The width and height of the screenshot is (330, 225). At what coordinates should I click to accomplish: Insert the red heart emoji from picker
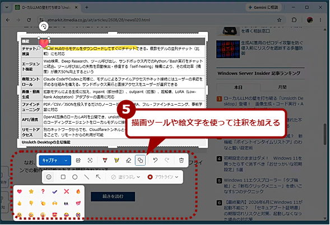(20, 191)
